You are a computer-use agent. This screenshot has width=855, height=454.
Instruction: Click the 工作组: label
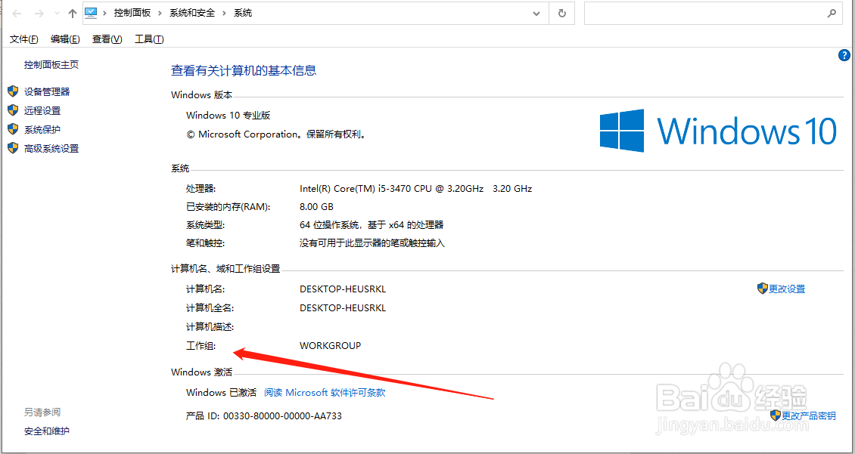pyautogui.click(x=201, y=346)
